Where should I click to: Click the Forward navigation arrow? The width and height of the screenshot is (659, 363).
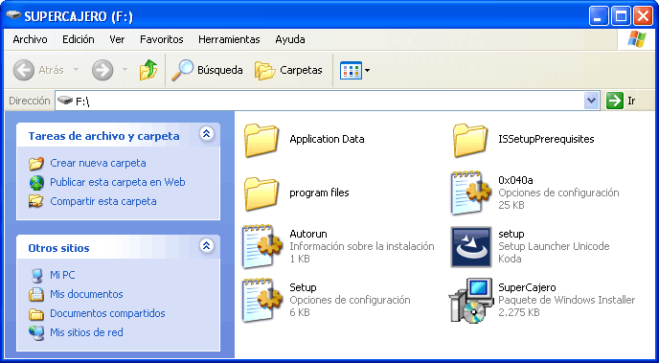[x=102, y=70]
